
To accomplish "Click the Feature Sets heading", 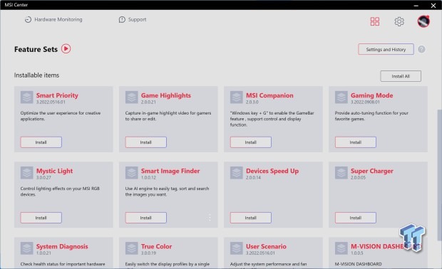I will tap(36, 49).
